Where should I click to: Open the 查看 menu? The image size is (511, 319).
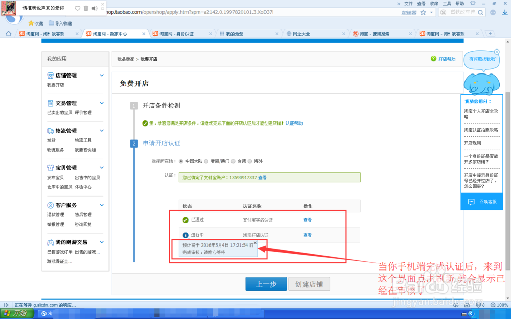pos(421,4)
